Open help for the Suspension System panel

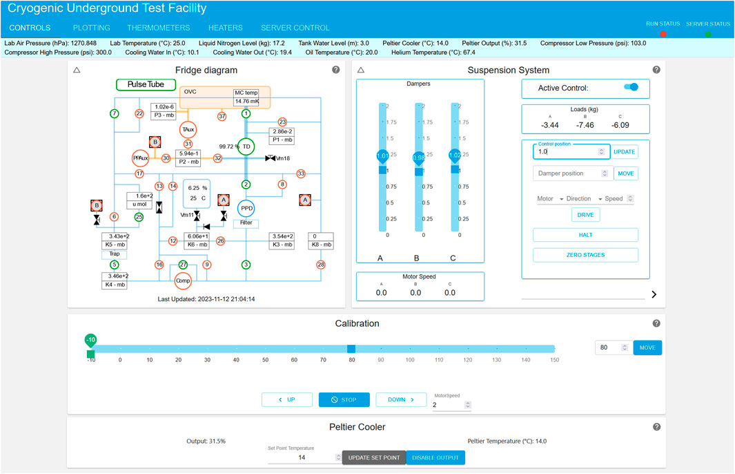click(656, 70)
